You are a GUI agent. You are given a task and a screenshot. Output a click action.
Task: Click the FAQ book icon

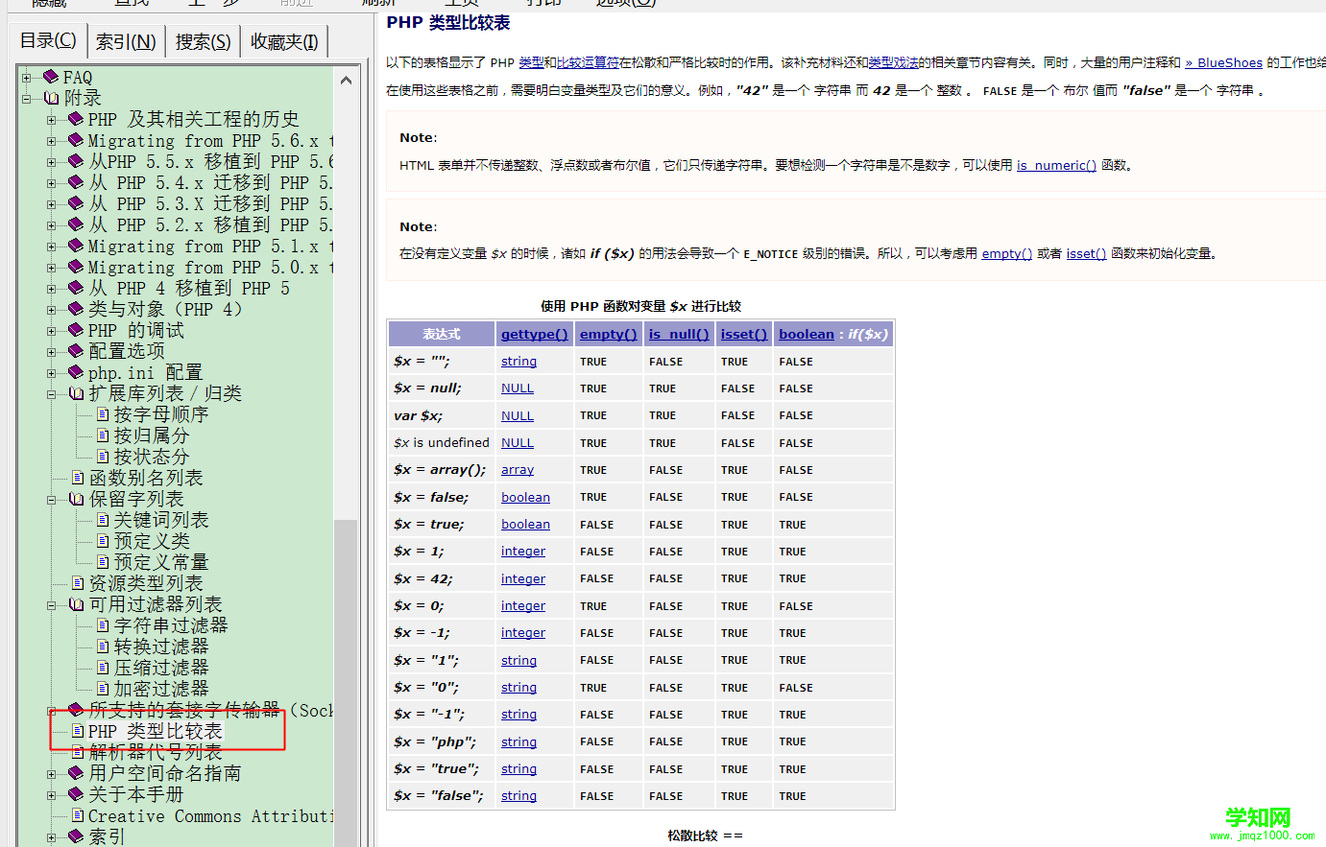(x=51, y=77)
